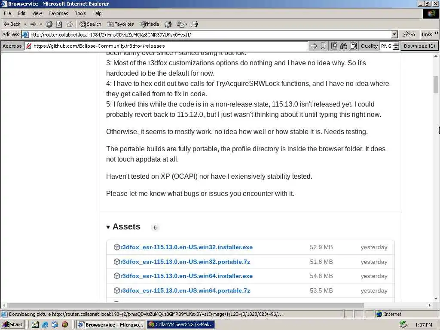This screenshot has height=330, width=440.
Task: Click package icon beside win32.portable.7z
Action: 117,262
